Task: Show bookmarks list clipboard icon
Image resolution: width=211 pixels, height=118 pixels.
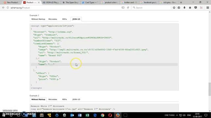Action: pyautogui.click(x=179, y=8)
